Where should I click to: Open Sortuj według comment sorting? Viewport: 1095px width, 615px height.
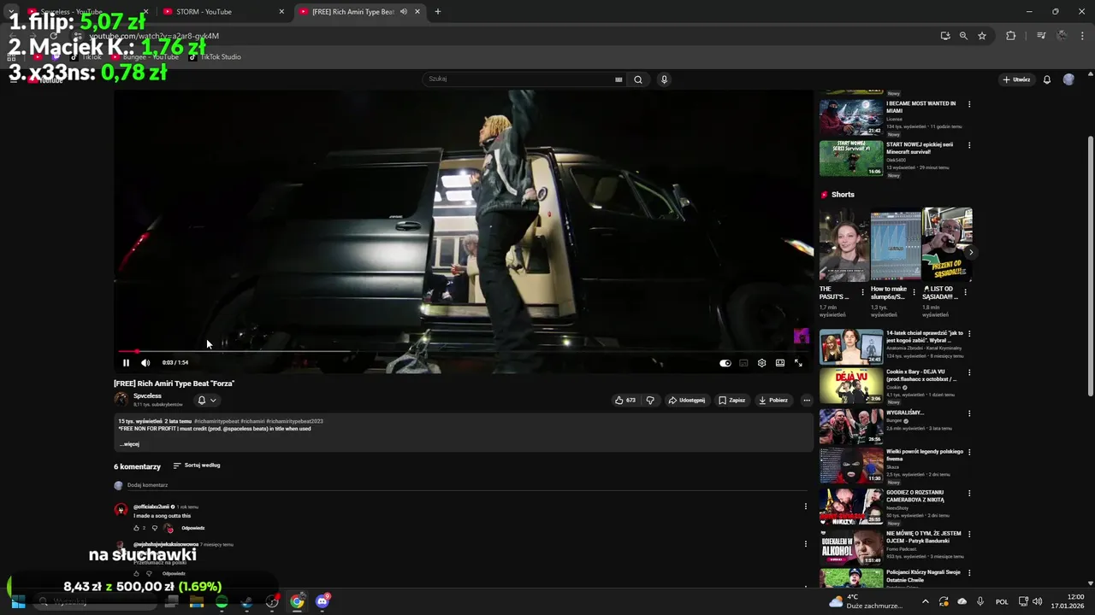click(x=197, y=466)
